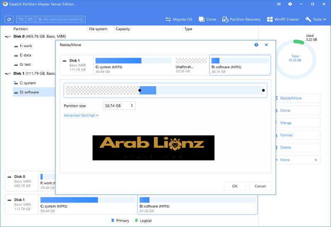Select C: system block in dialog disk map

click(133, 65)
